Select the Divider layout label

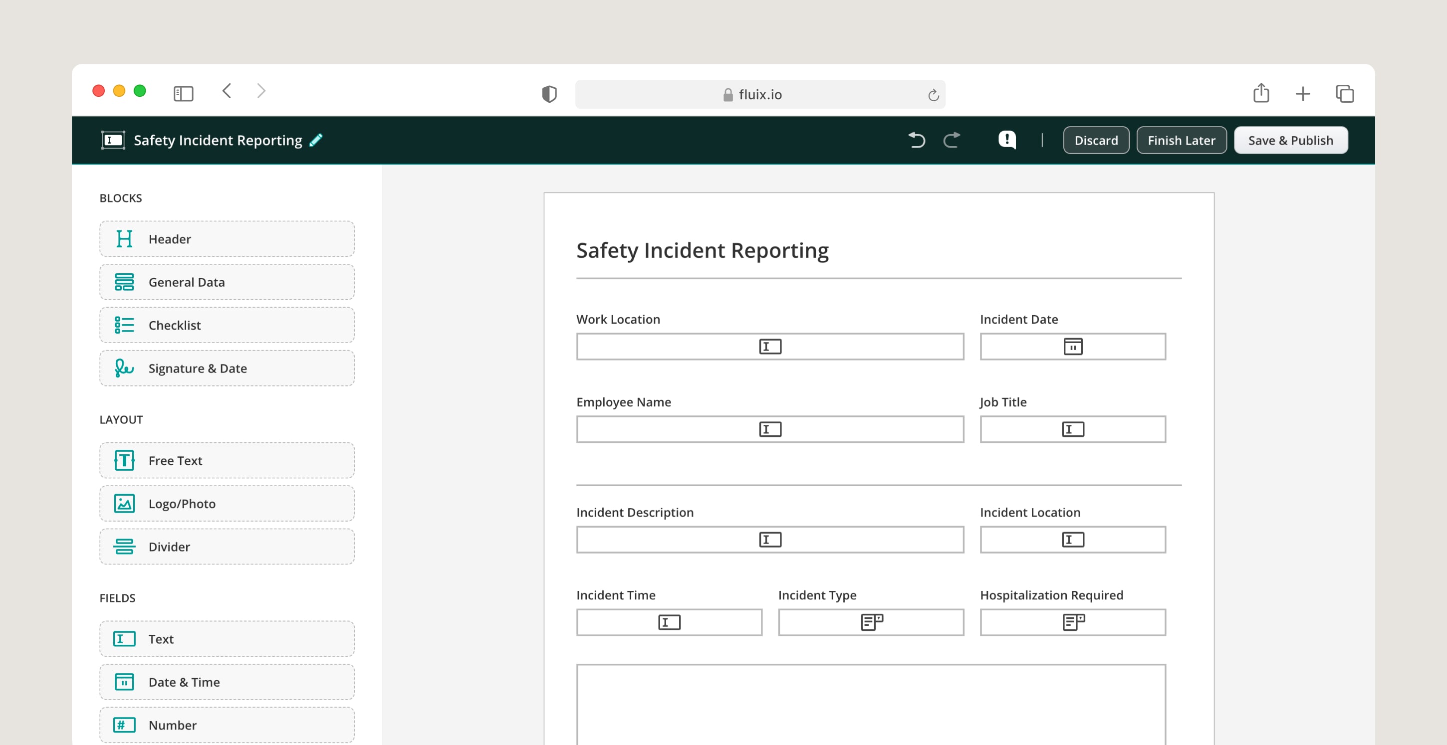pos(169,548)
